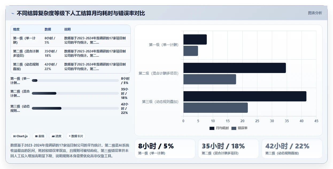
Task: Click the 错误率 bar for 第三级 in the chart
Action: point(216,107)
